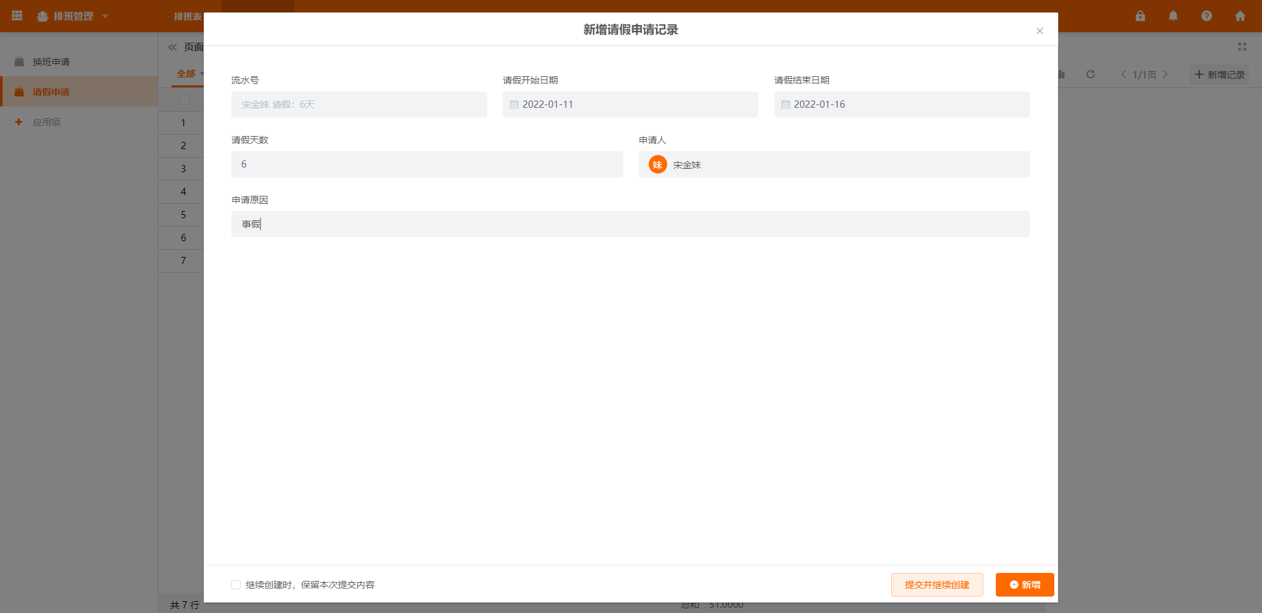Select table row number 5
1262x613 pixels.
[183, 215]
